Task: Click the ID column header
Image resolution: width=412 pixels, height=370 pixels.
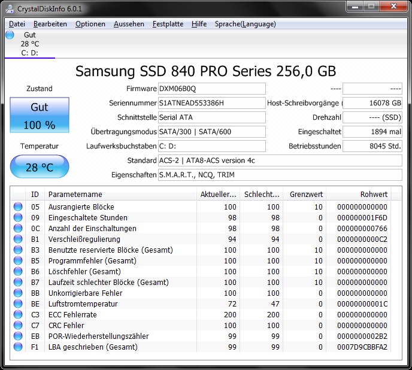Action: pyautogui.click(x=35, y=194)
